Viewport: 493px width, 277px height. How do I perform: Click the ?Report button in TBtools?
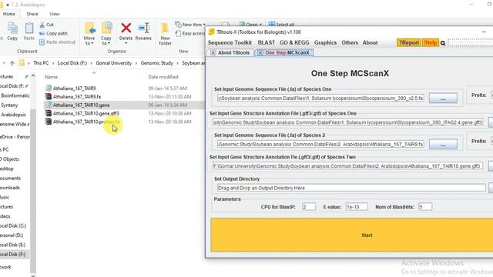[x=408, y=43]
